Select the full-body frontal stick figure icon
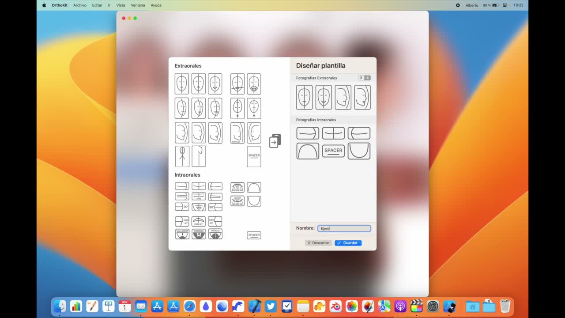Viewport: 565px width, 318px height. coord(182,156)
